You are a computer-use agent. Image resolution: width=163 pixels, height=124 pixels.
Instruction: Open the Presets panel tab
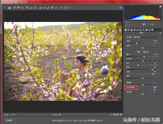click(x=149, y=30)
